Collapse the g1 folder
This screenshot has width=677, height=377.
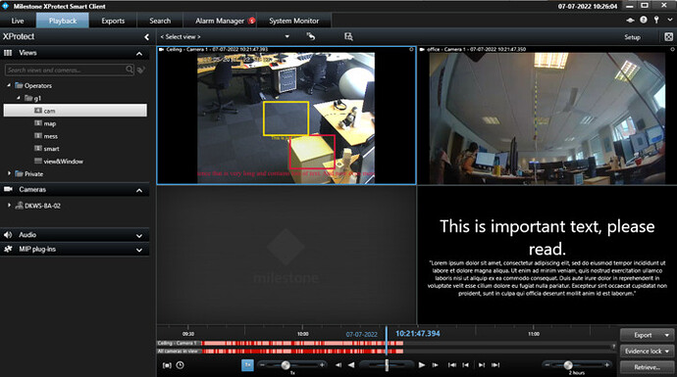tap(18, 98)
